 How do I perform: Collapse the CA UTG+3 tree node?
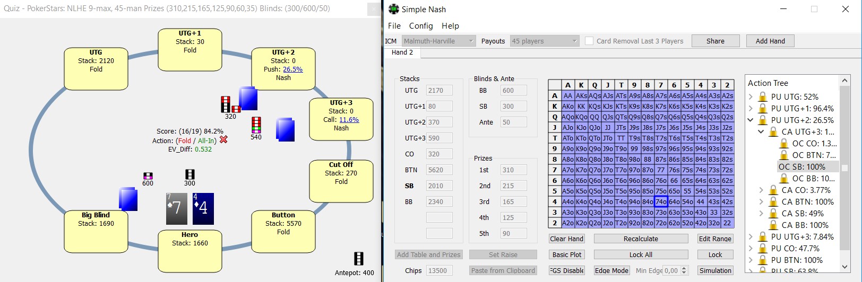(x=761, y=131)
